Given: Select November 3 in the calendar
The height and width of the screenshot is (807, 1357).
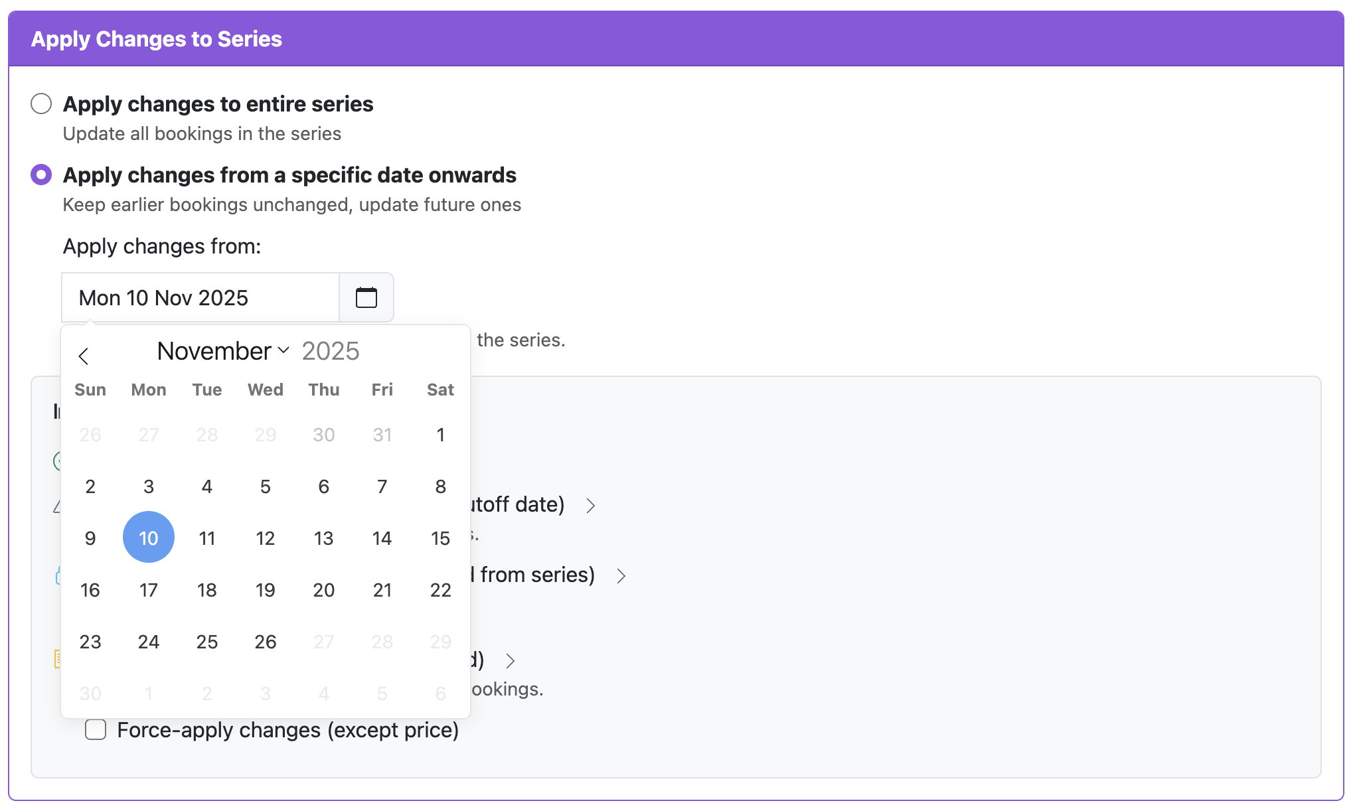Looking at the screenshot, I should point(149,486).
